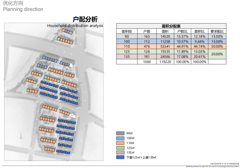The width and height of the screenshot is (243, 168).
Task: Click the dark blue 下叠123㎡+上叠139㎡ legend swatch
Action: pyautogui.click(x=121, y=157)
